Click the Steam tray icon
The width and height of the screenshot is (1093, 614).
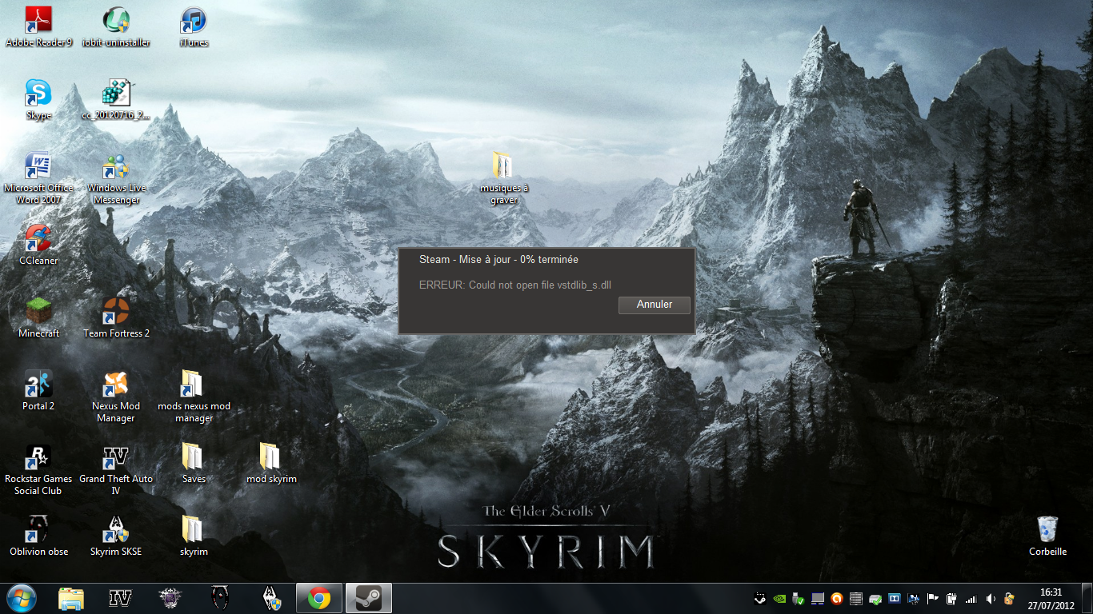[x=760, y=599]
